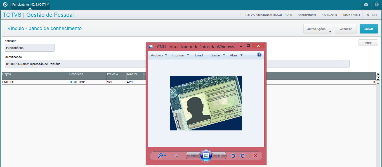Open the Arquivo menu in photo viewer
The height and width of the screenshot is (167, 382).
click(159, 55)
